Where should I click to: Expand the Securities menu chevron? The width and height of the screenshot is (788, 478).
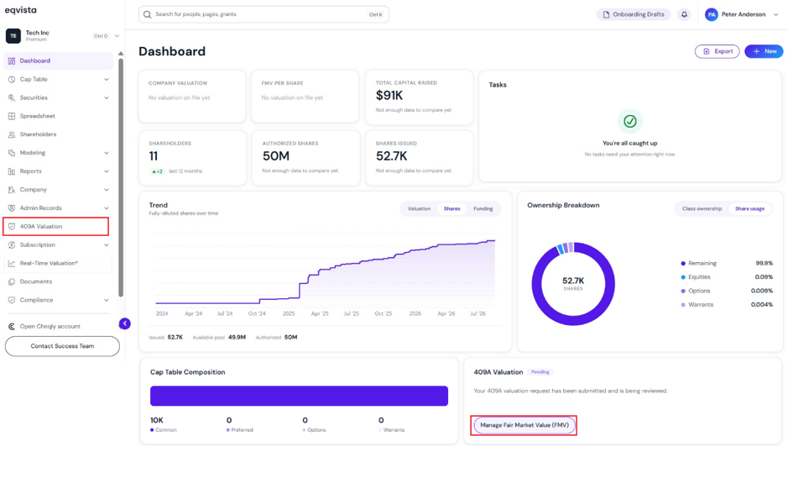point(106,97)
